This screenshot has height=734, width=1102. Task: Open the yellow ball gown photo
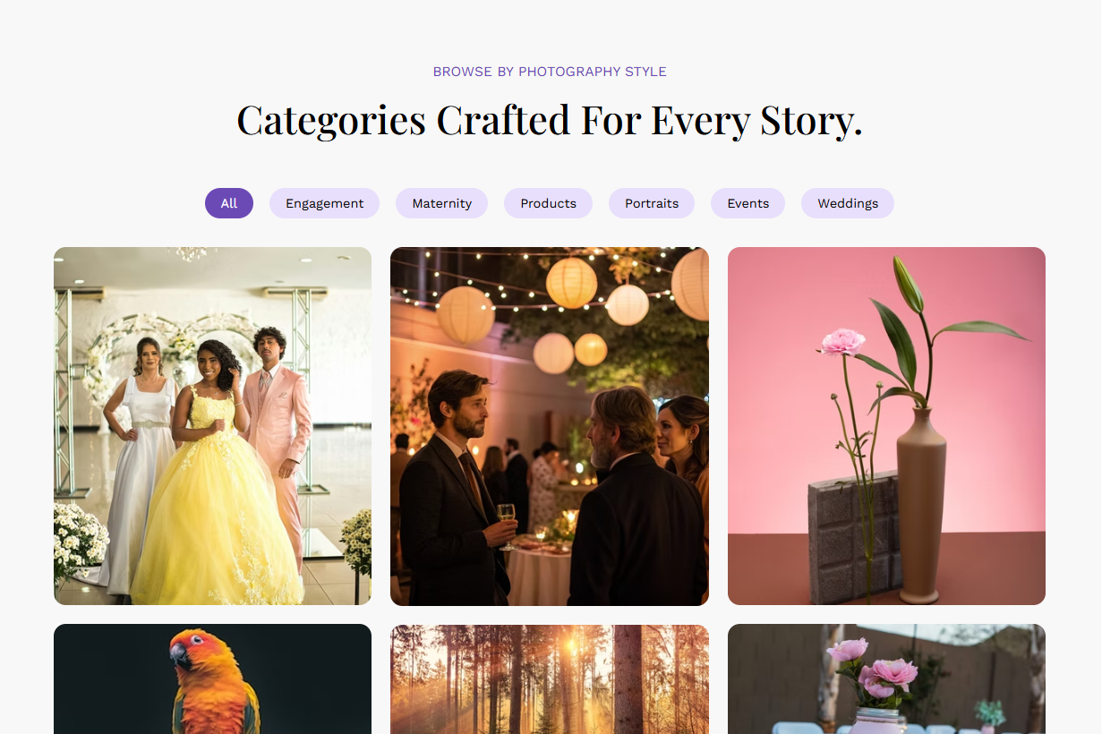[x=212, y=426]
